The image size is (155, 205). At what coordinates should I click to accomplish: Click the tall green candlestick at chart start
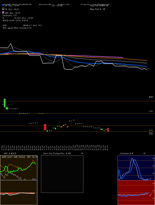(x=5, y=103)
